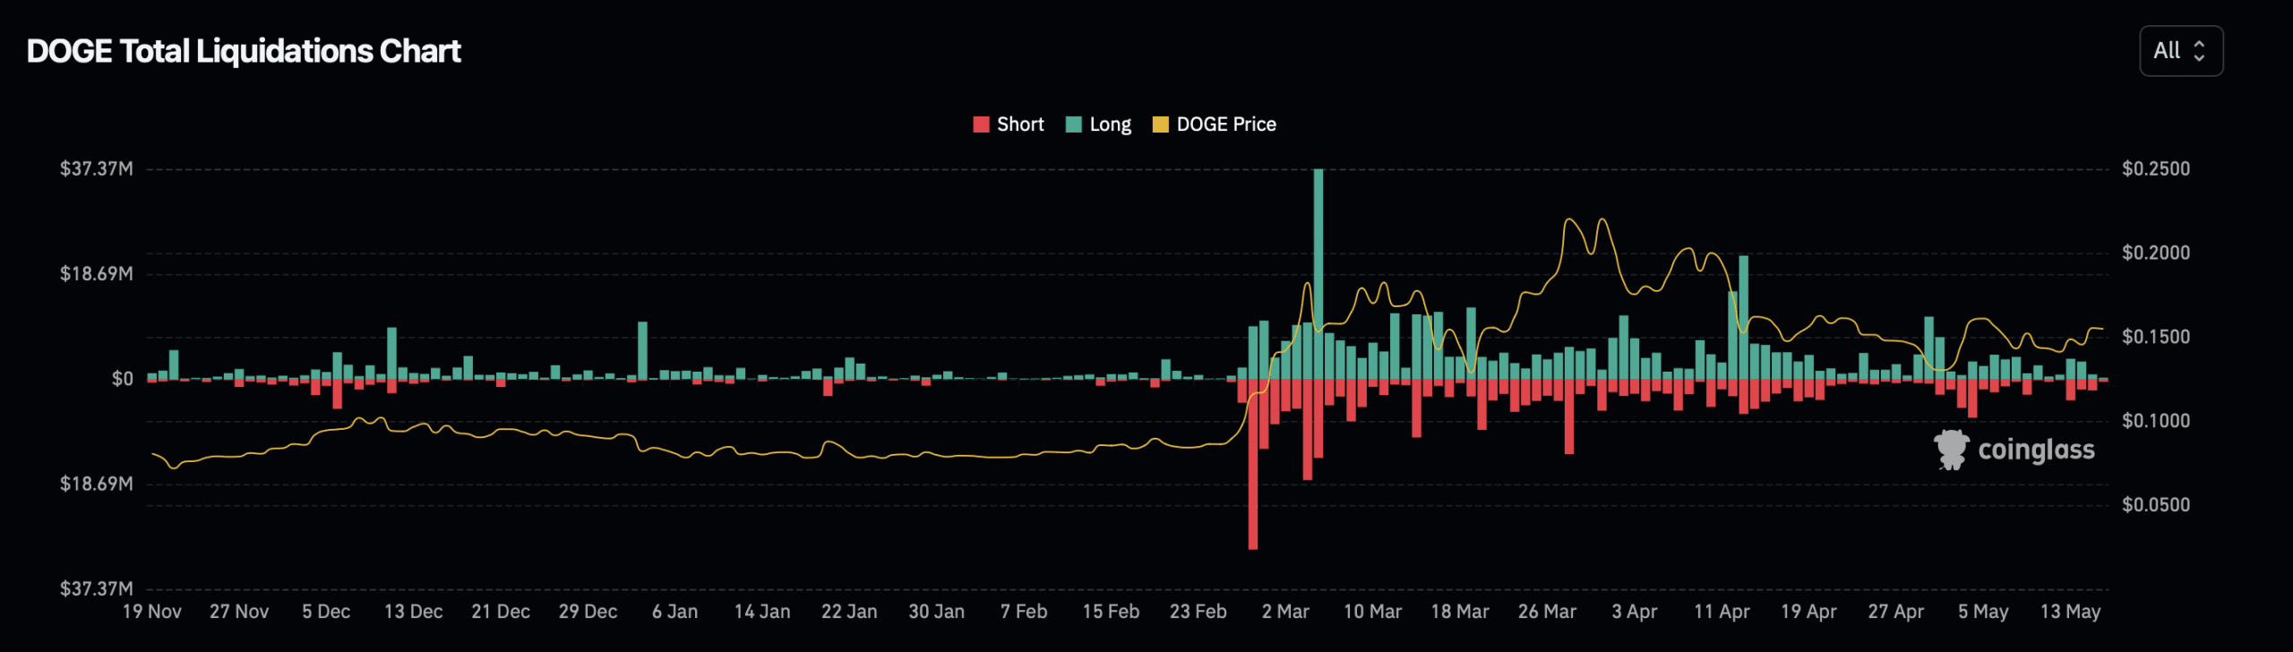Toggle the Short series legend label
This screenshot has height=652, width=2293.
coord(1020,124)
